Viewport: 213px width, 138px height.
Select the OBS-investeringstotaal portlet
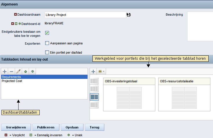(129, 95)
